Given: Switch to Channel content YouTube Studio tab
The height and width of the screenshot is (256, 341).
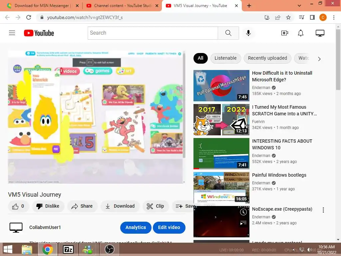Looking at the screenshot, I should click(122, 6).
